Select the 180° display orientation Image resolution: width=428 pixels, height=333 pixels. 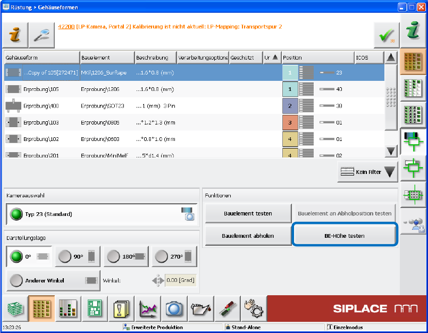pyautogui.click(x=127, y=256)
